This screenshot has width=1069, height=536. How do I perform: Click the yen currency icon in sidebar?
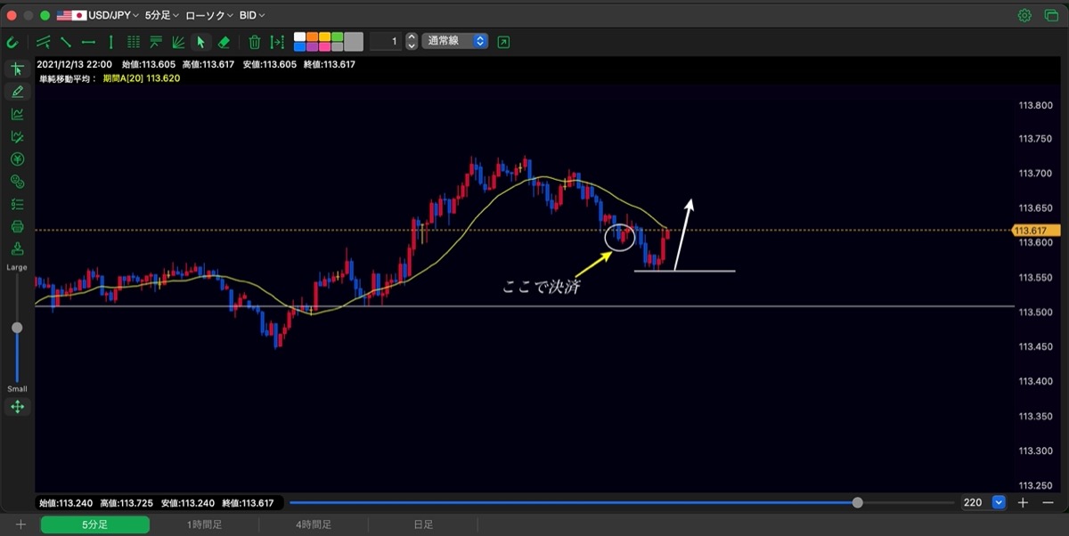click(17, 159)
